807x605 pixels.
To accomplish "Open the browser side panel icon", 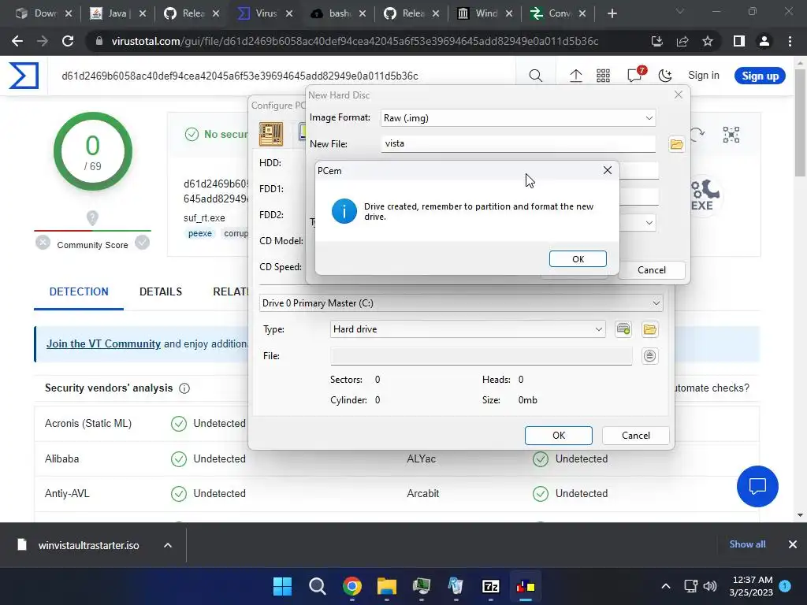I will click(739, 41).
